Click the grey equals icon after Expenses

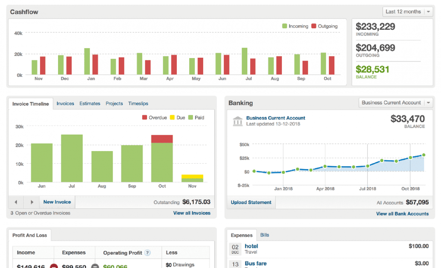tap(95, 266)
